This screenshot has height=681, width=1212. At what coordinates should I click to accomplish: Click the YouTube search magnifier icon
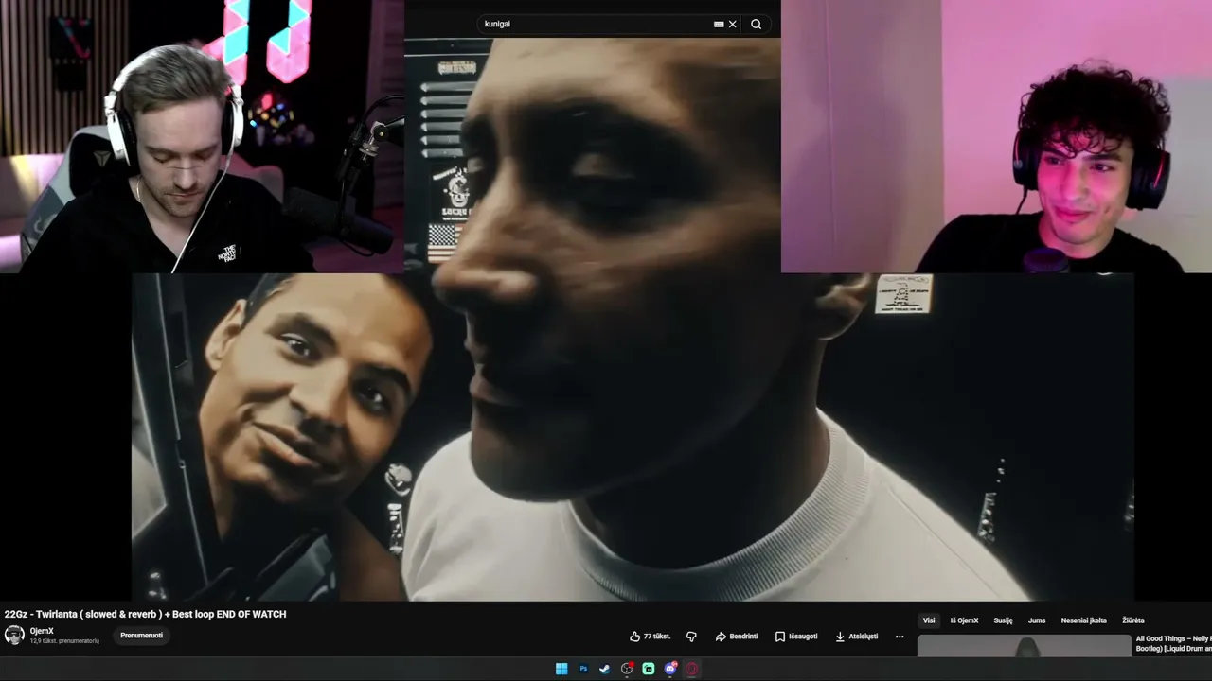[x=756, y=25]
